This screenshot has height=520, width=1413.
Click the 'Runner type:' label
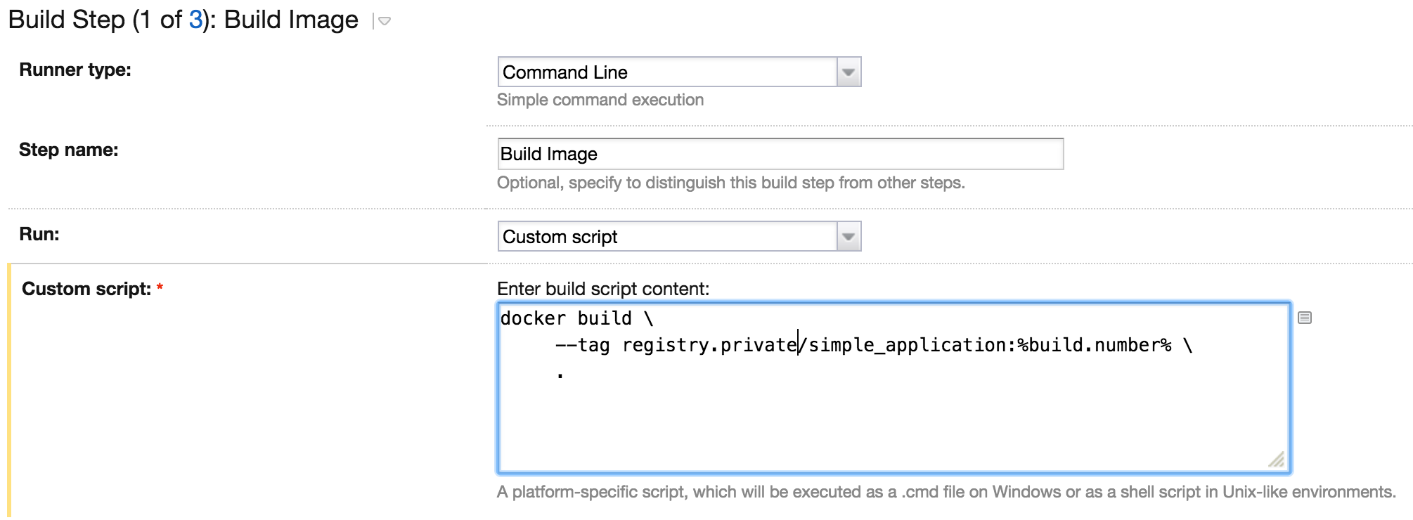click(x=75, y=70)
